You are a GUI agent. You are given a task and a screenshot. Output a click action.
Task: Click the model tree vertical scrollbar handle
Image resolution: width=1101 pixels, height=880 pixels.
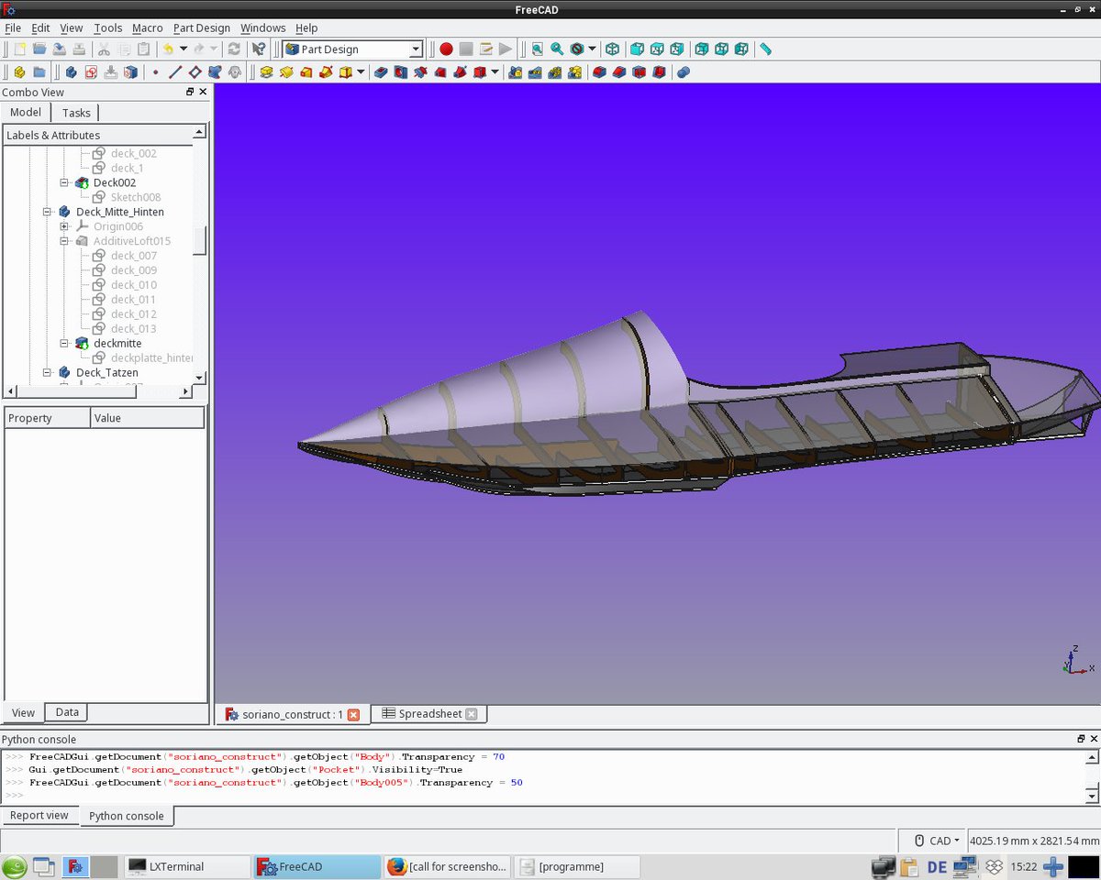pos(199,241)
